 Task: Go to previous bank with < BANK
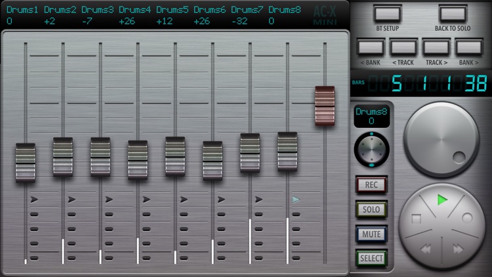click(371, 47)
